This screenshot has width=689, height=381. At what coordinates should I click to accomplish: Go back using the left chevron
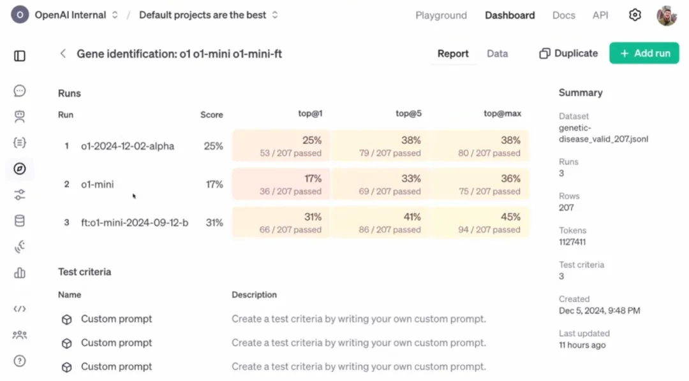click(63, 54)
